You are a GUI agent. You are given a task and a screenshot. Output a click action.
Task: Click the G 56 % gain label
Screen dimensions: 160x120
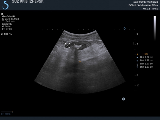click(6, 26)
